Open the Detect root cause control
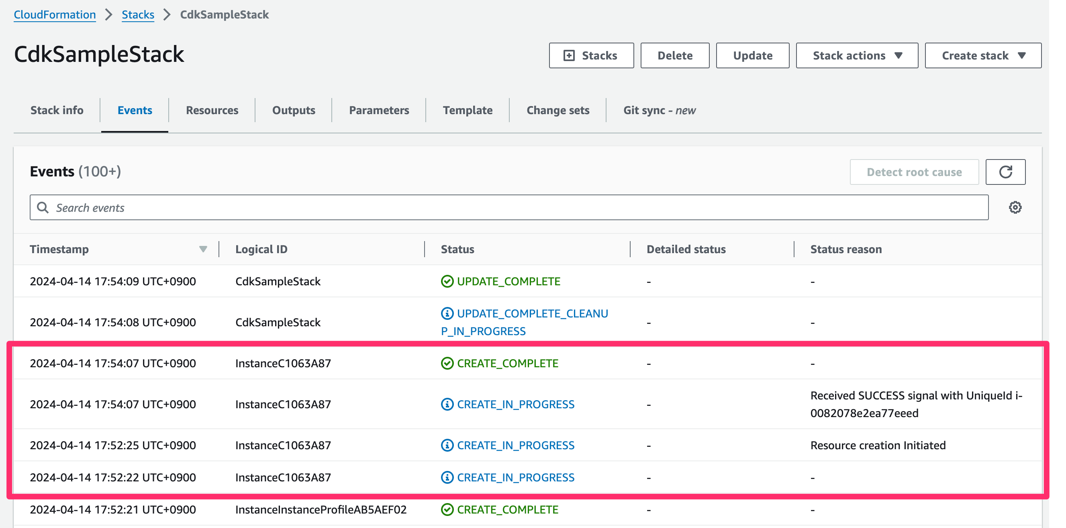This screenshot has width=1066, height=528. pos(914,172)
